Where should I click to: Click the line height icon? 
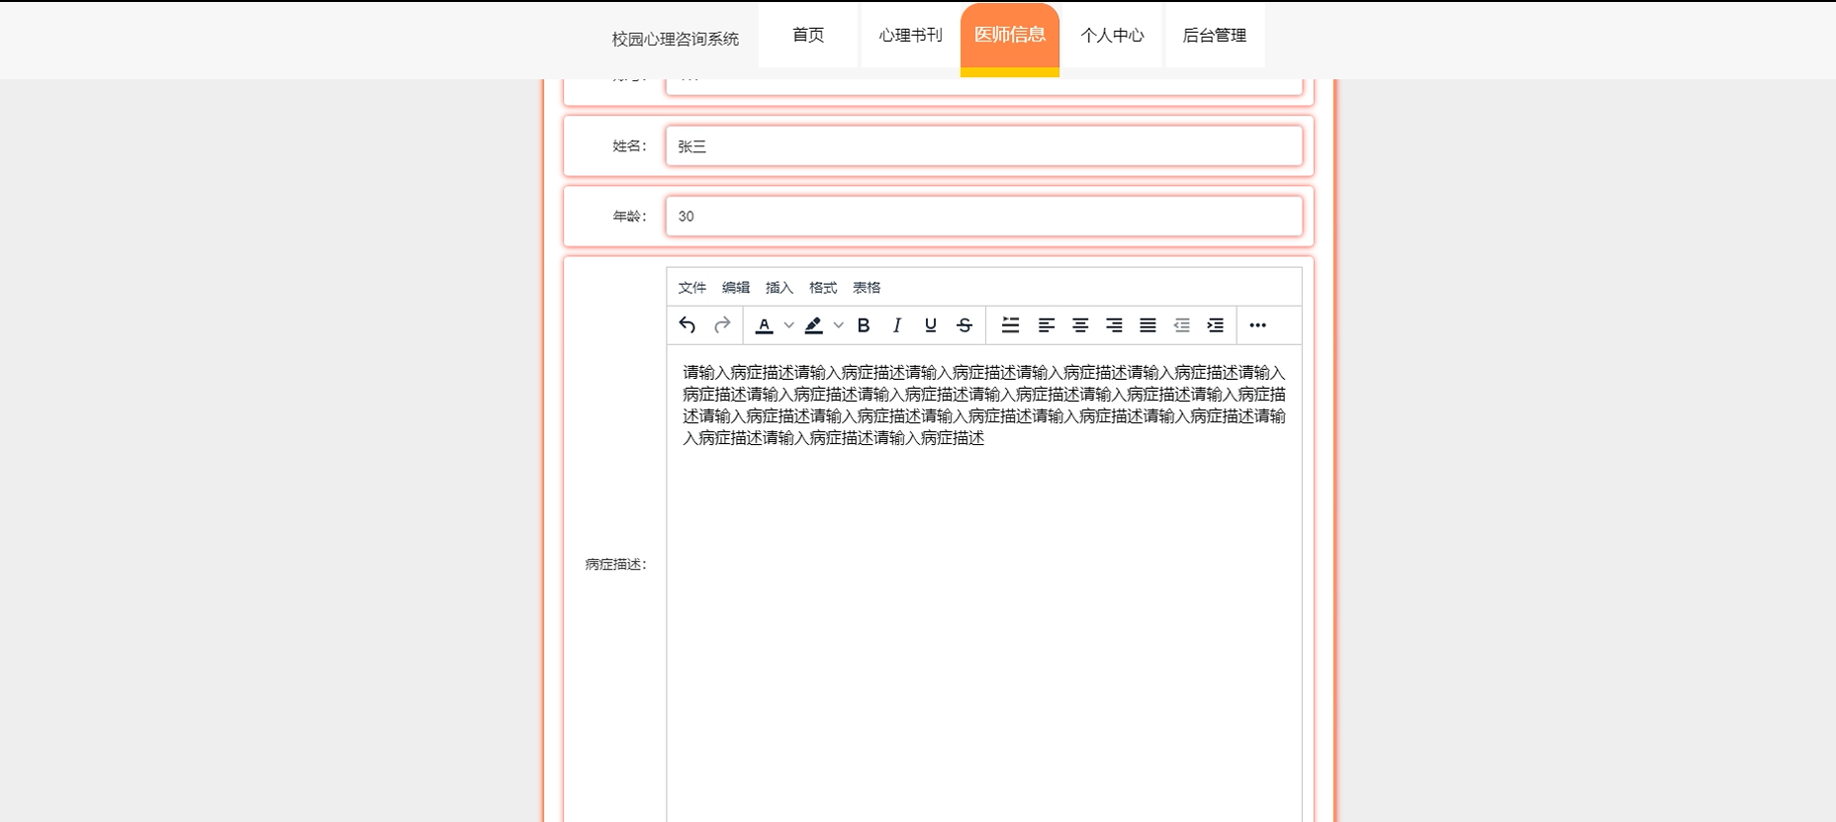coord(1010,324)
